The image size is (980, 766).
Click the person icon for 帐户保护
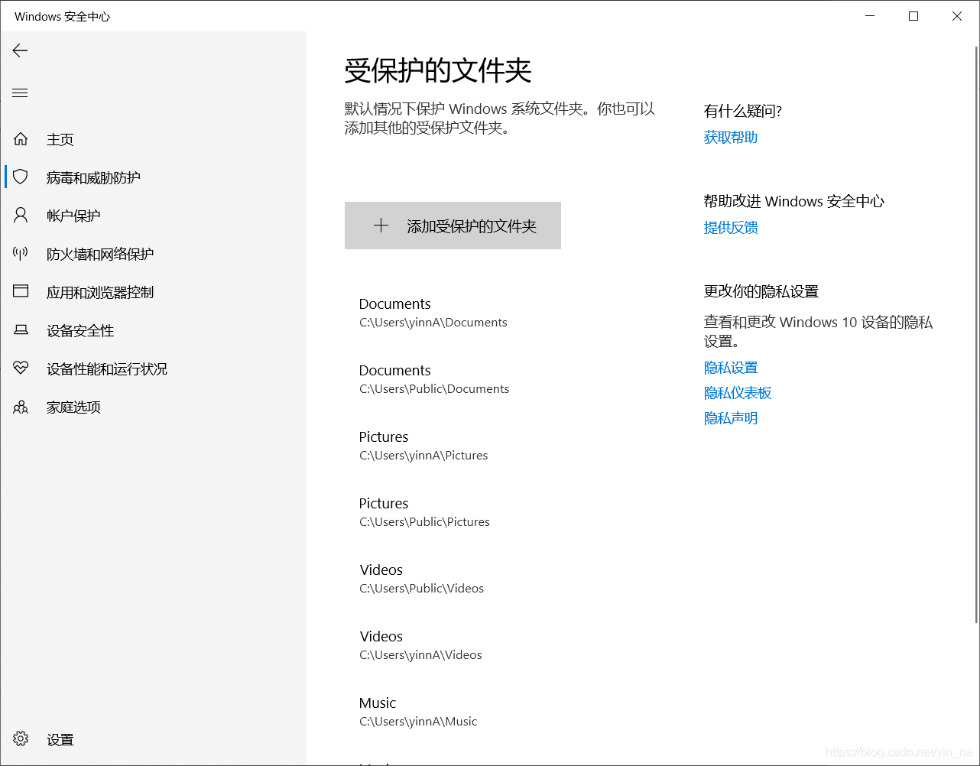coord(21,216)
